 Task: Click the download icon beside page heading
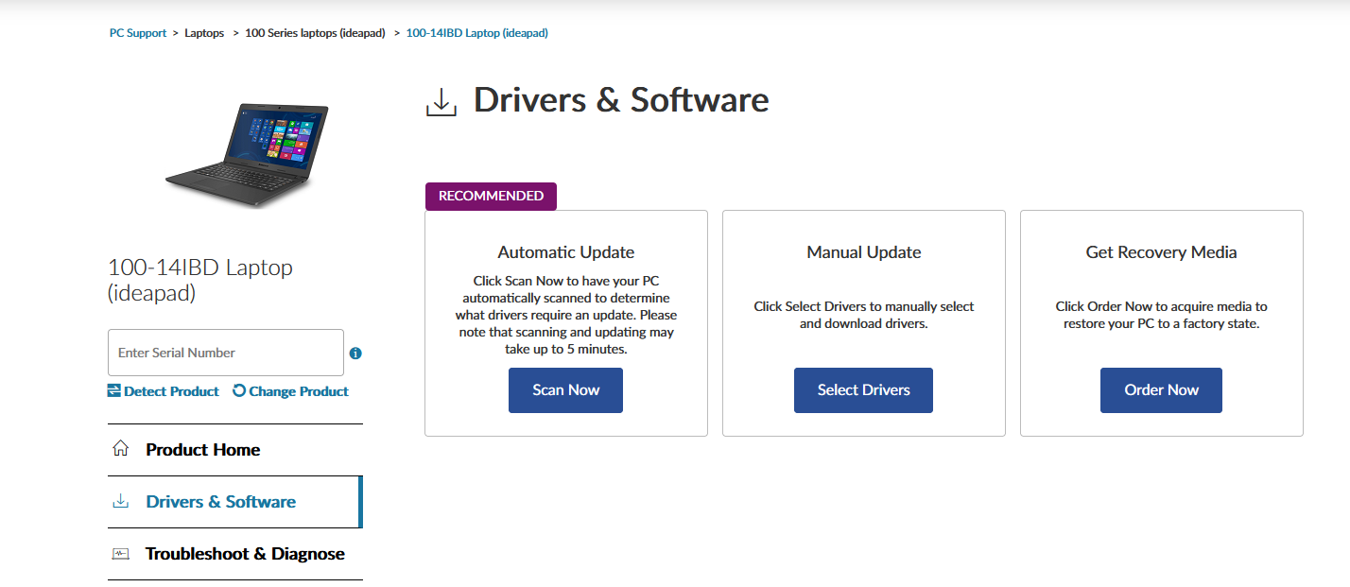click(x=441, y=102)
